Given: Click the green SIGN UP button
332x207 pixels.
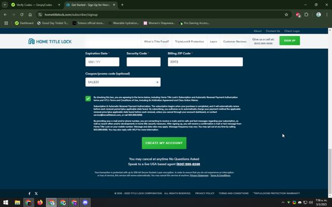Looking at the screenshot, I should tap(289, 40).
